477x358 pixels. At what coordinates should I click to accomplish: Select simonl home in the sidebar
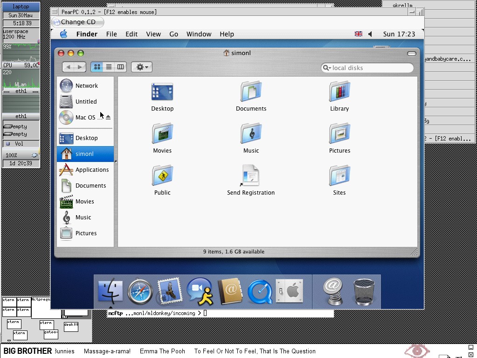click(x=85, y=154)
